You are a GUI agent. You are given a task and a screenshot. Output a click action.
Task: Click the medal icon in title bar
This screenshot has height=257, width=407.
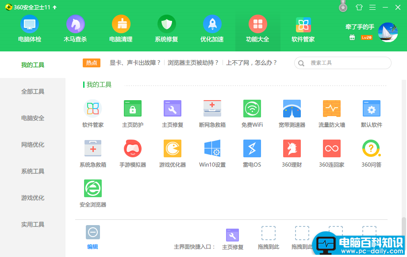pyautogui.click(x=343, y=6)
